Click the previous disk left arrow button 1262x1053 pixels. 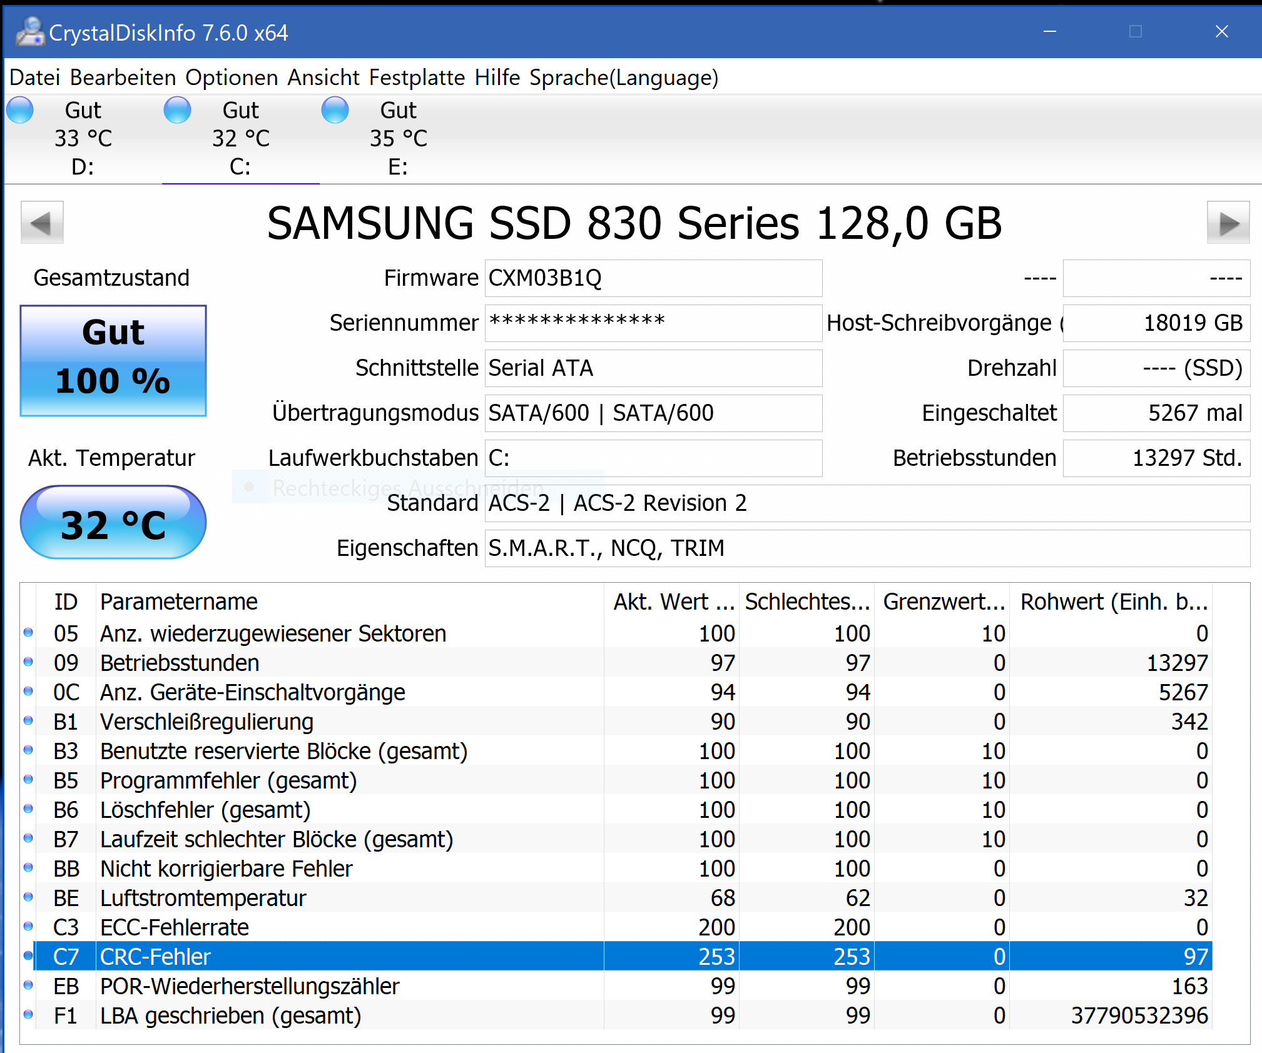pyautogui.click(x=42, y=223)
